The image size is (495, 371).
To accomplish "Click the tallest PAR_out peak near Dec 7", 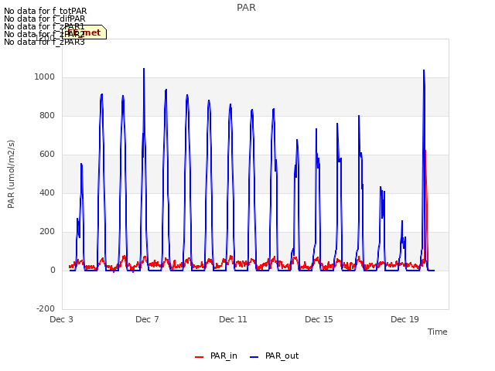I will pyautogui.click(x=144, y=70).
